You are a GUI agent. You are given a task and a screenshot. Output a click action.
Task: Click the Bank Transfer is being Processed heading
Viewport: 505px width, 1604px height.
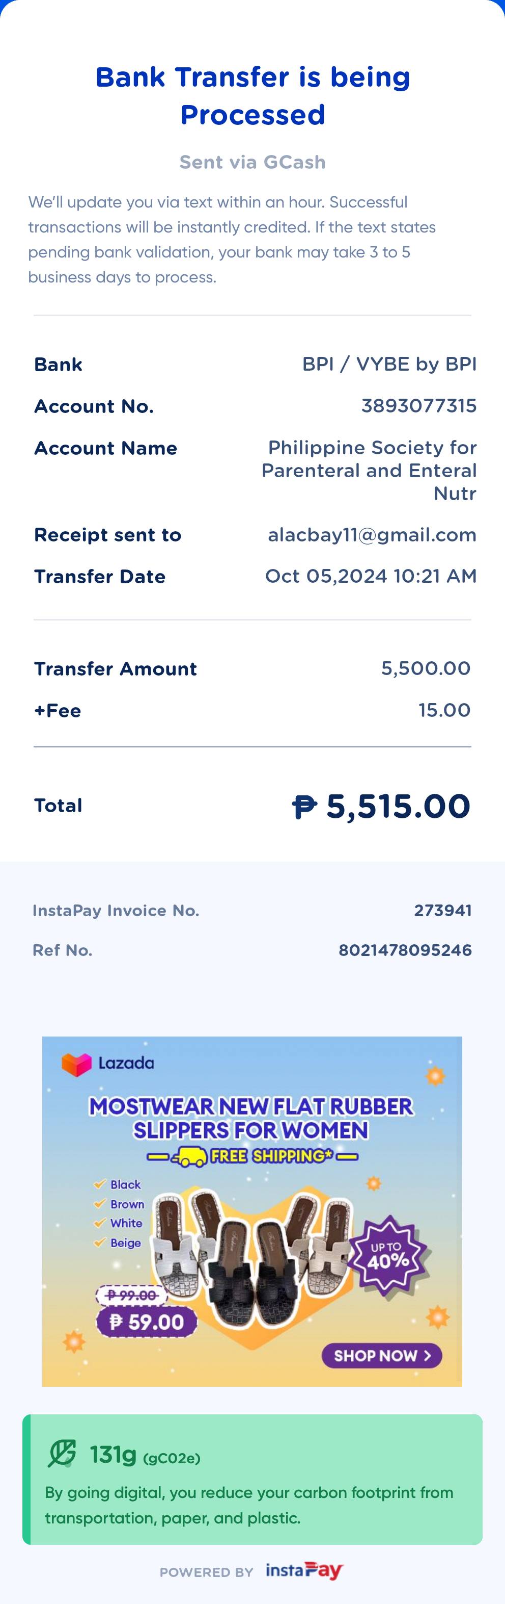pyautogui.click(x=252, y=96)
